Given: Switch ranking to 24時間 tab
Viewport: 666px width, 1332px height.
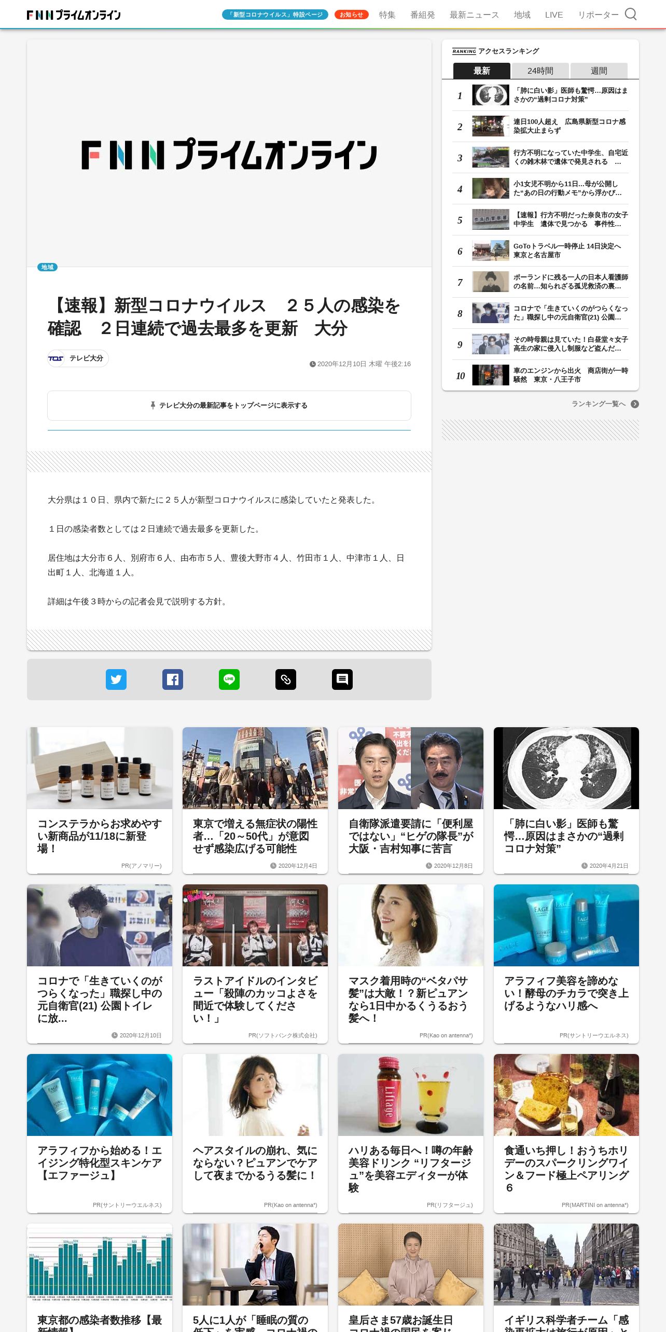Looking at the screenshot, I should coord(540,71).
